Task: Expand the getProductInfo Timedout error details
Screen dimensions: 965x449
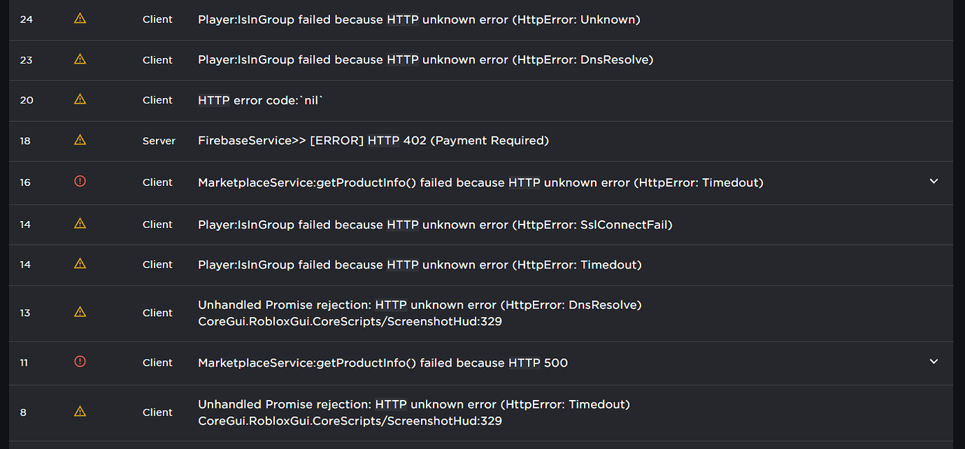Action: click(934, 181)
